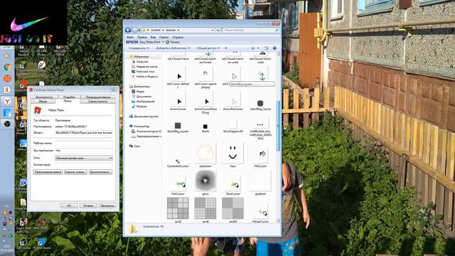
Task: Click the EPSON Print button
Action: pyautogui.click(x=173, y=43)
